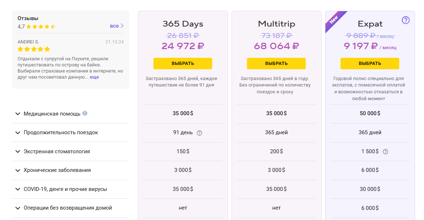Click info icon next to Медицинская помощь
The image size is (424, 220).
pyautogui.click(x=85, y=113)
